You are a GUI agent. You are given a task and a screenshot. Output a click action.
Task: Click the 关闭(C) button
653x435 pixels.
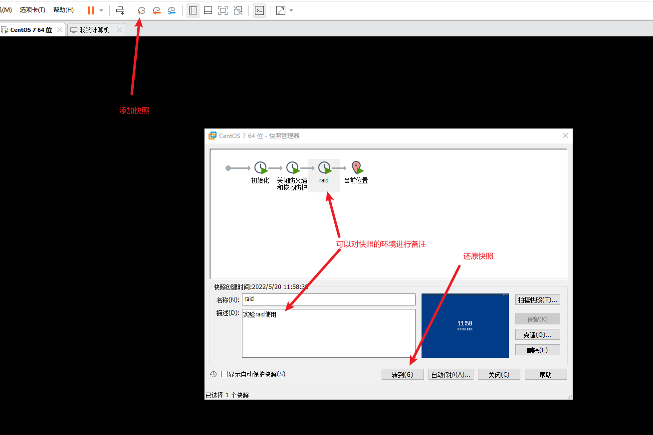[x=499, y=375]
